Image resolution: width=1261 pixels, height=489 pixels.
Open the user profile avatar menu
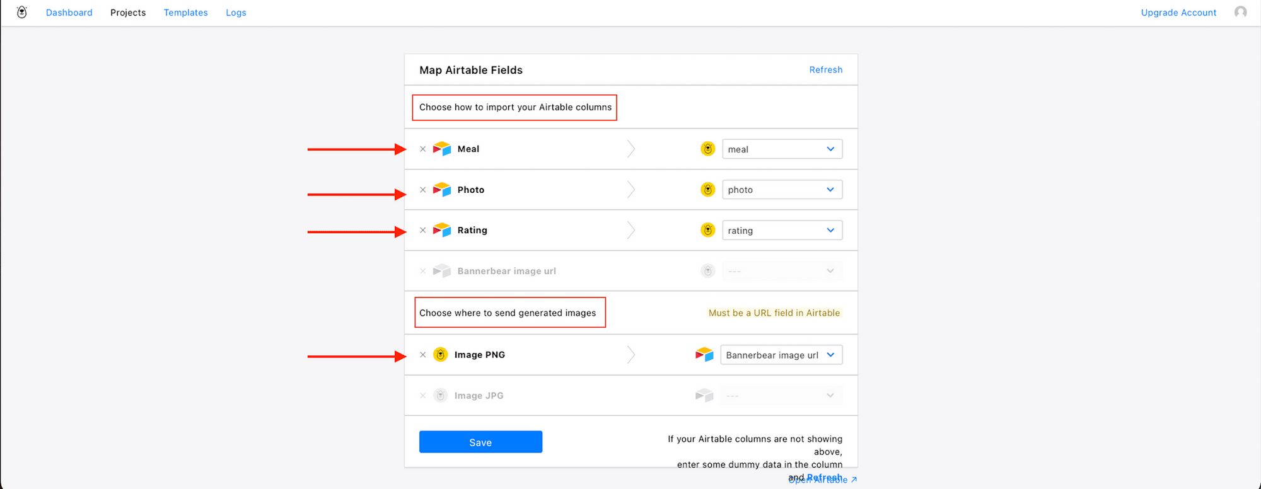pyautogui.click(x=1240, y=13)
